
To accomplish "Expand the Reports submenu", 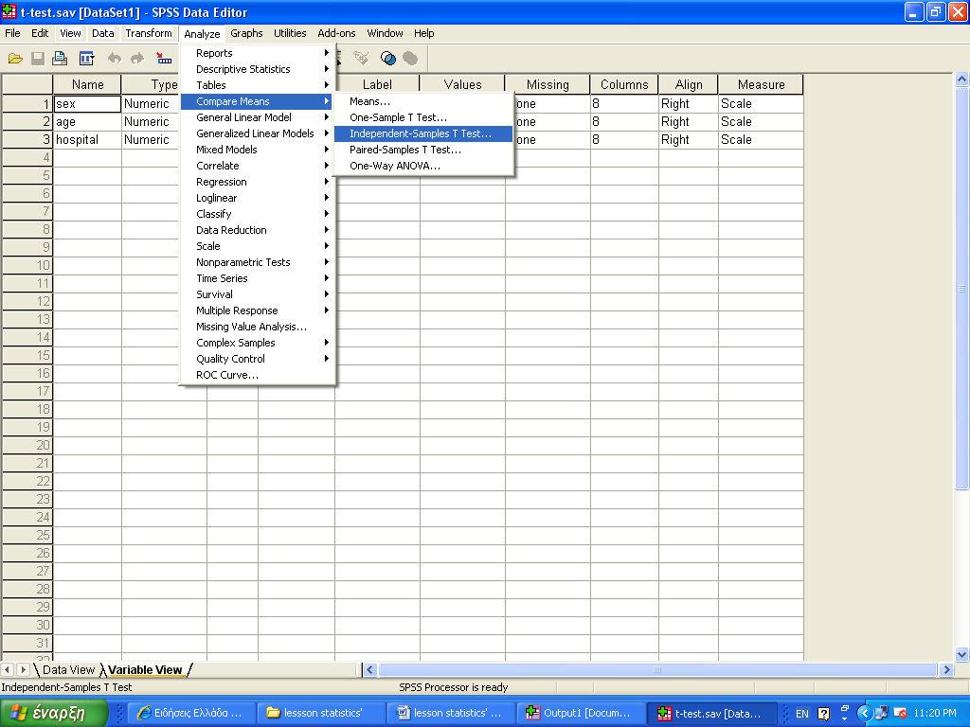I will pyautogui.click(x=258, y=53).
